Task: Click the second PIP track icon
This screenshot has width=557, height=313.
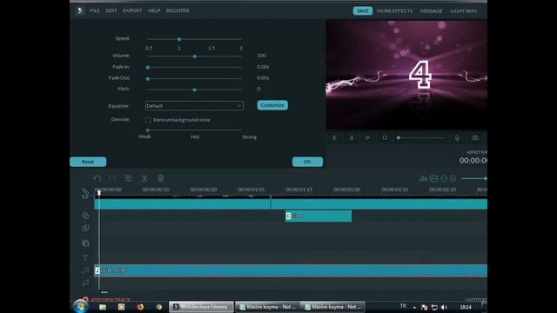Action: coord(85,243)
